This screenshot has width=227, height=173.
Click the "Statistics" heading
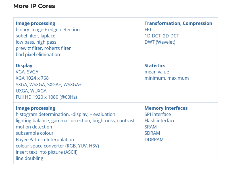pos(155,66)
